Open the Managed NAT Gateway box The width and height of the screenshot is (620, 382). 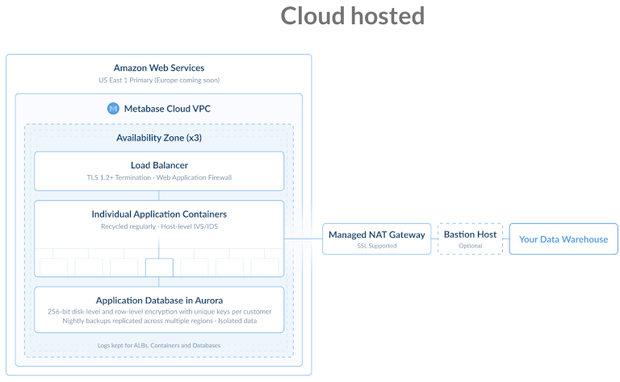point(376,239)
